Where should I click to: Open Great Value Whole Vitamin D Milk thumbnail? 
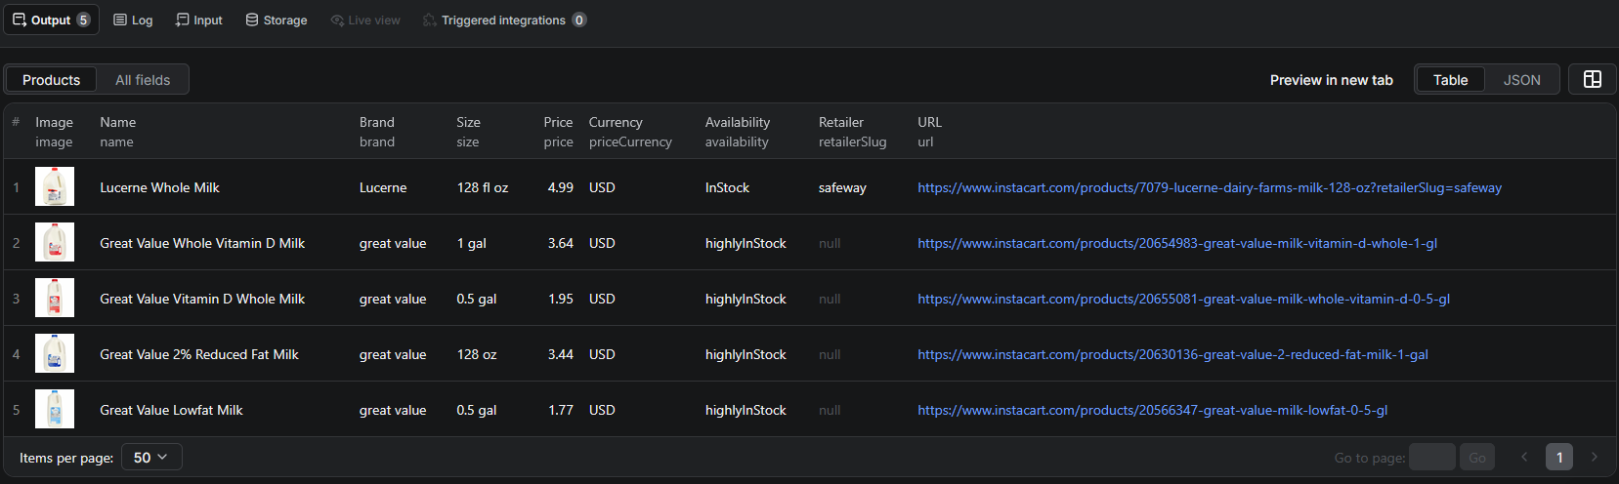(x=55, y=243)
